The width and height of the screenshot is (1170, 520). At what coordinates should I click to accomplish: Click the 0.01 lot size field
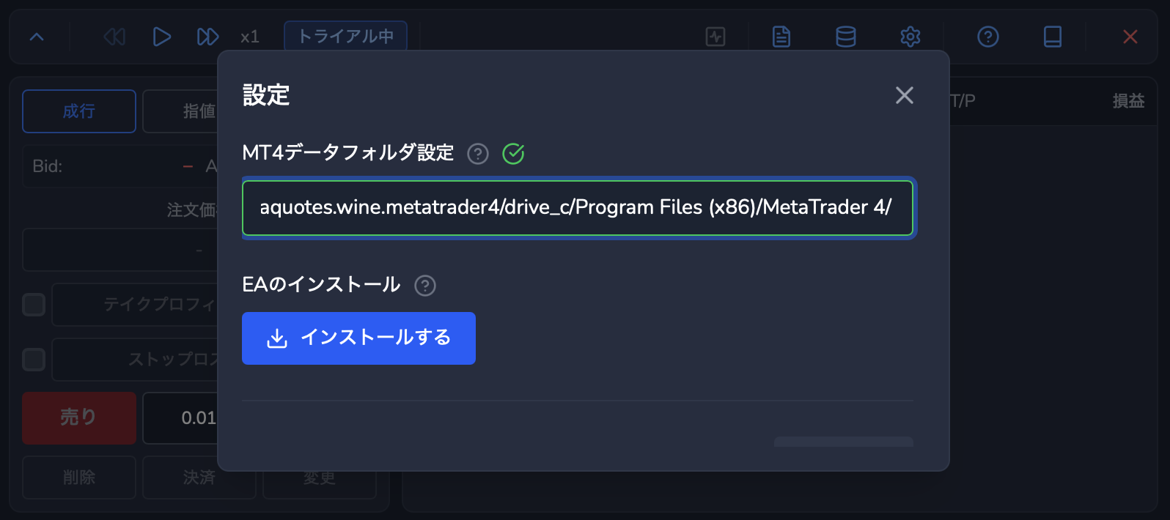pos(180,418)
